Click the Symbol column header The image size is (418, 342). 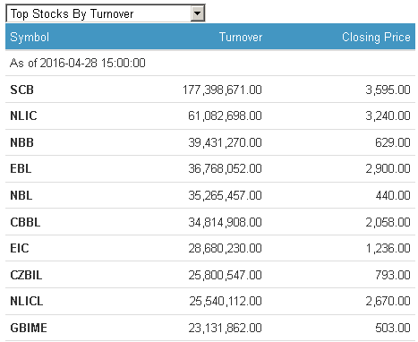(30, 38)
